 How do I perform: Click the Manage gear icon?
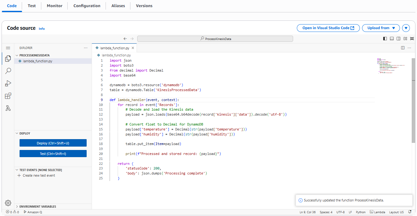click(x=8, y=203)
